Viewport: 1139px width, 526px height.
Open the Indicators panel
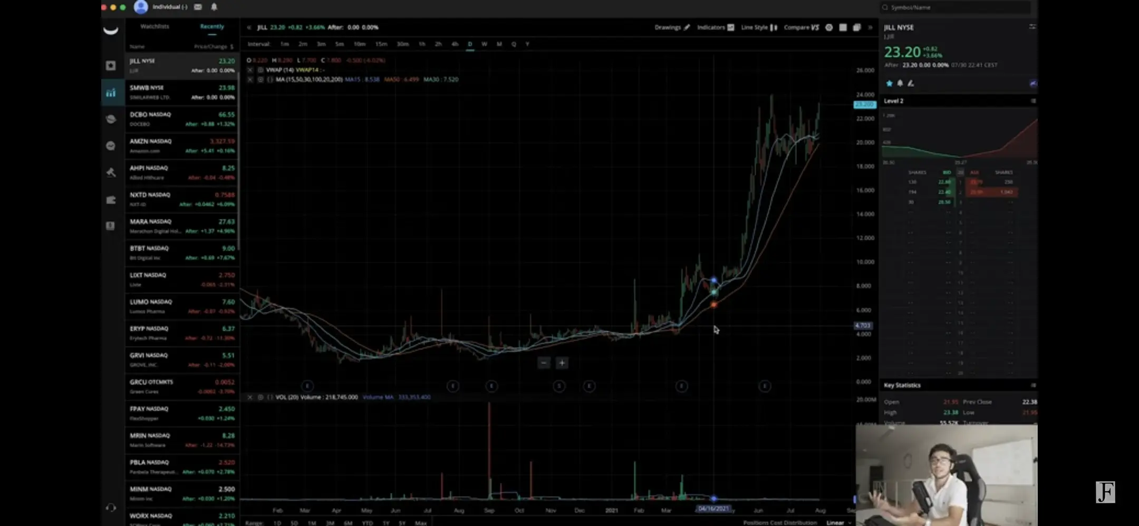716,27
